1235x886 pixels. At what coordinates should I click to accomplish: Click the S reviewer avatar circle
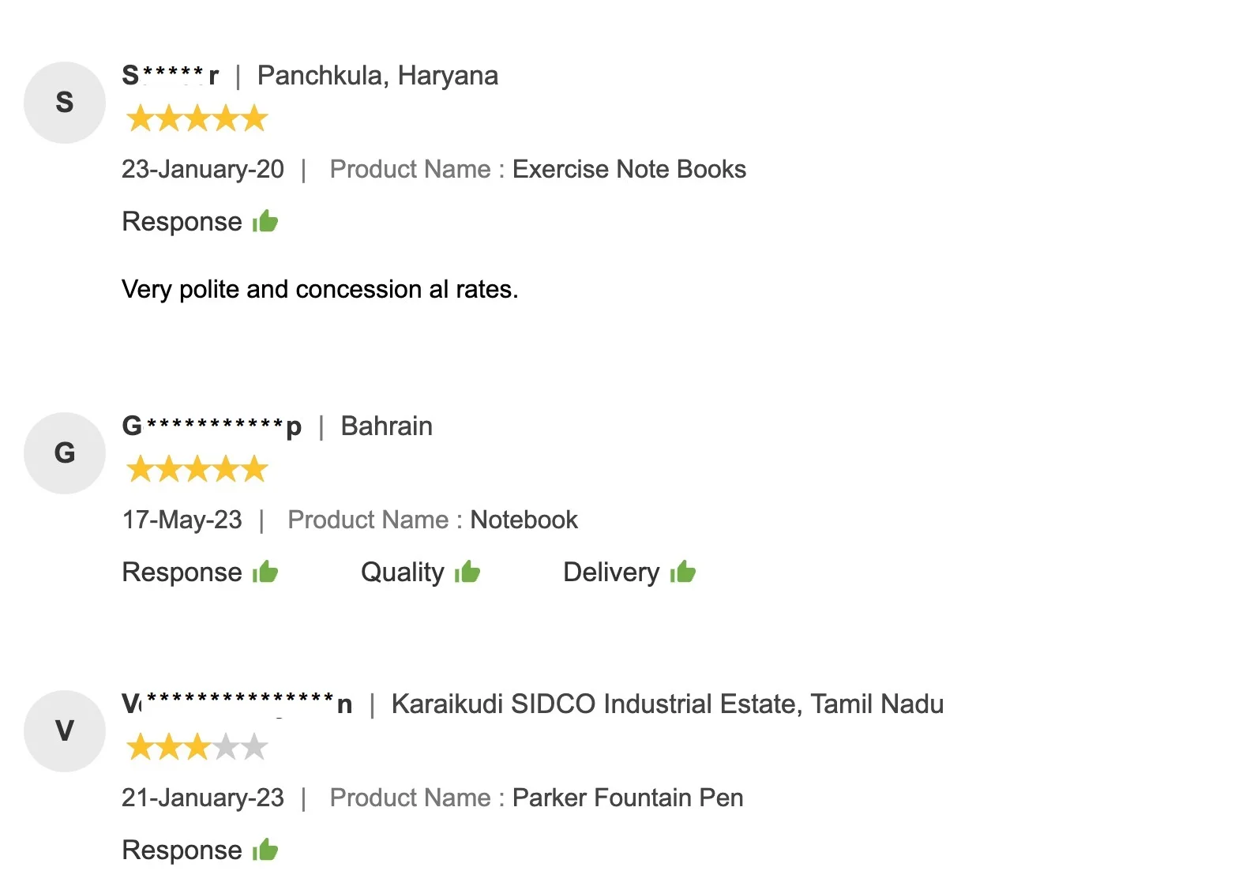coord(65,103)
